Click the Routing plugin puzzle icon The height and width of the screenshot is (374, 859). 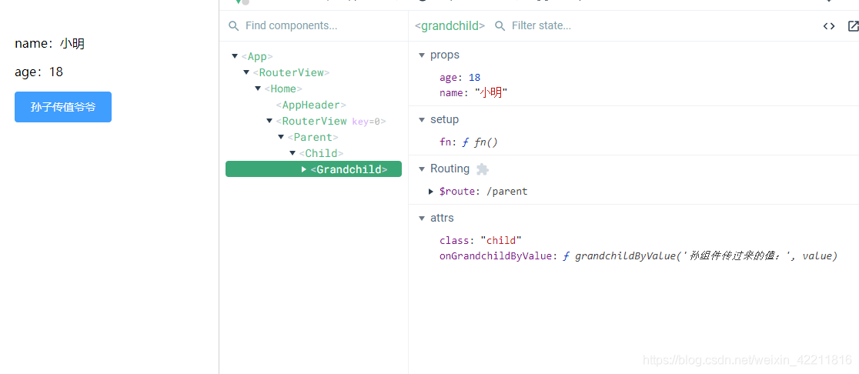click(482, 169)
